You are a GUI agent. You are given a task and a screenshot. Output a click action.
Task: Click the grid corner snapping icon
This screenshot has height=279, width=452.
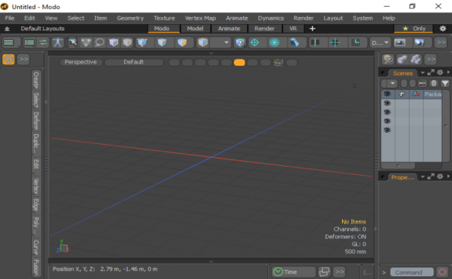tap(356, 43)
